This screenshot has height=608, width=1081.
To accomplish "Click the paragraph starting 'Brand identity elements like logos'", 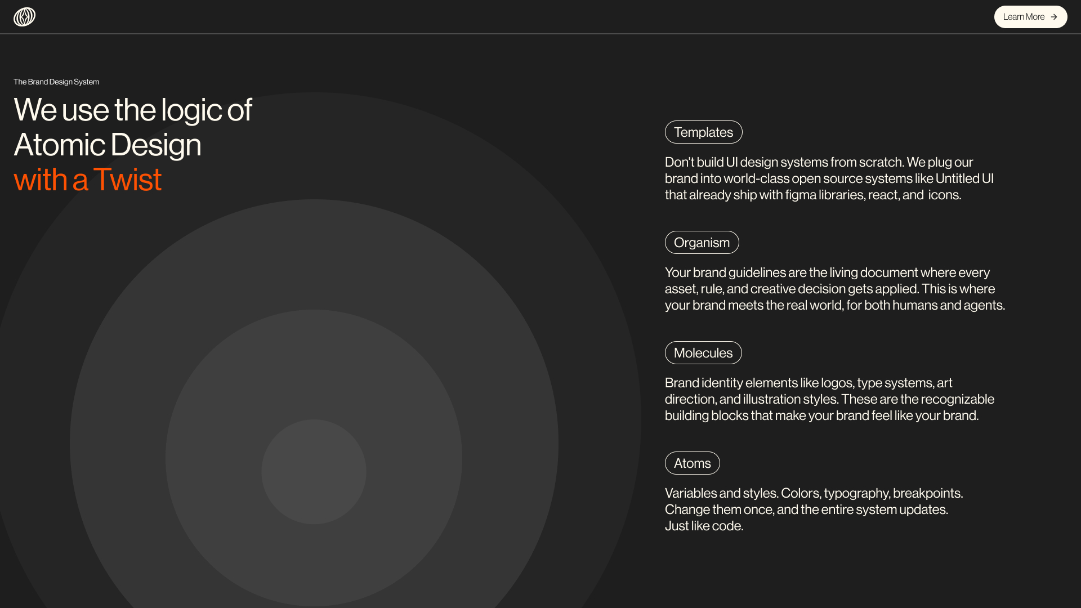I will click(x=830, y=399).
